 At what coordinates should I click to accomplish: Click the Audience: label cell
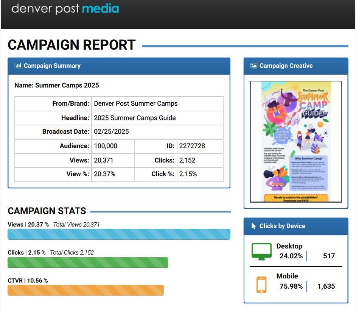(53, 146)
